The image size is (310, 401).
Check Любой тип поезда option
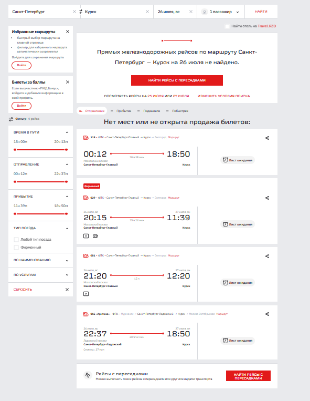pos(16,239)
